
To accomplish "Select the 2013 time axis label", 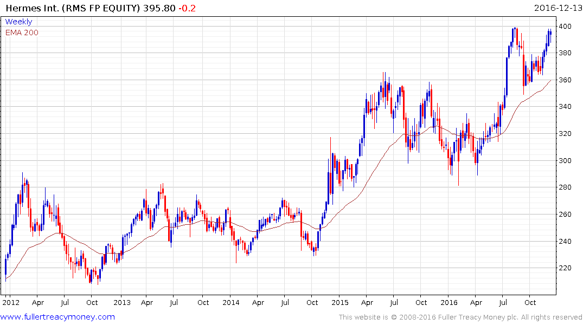I will pyautogui.click(x=122, y=302).
